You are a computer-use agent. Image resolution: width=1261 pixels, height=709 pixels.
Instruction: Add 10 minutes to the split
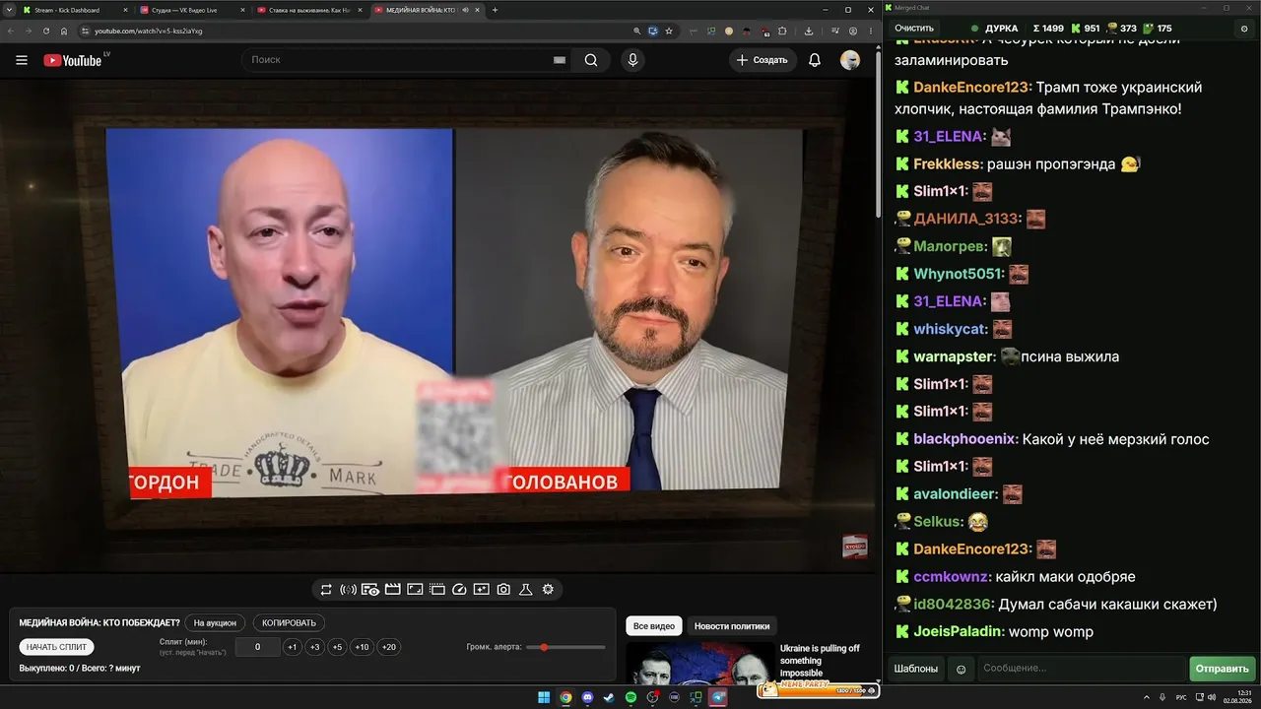363,647
